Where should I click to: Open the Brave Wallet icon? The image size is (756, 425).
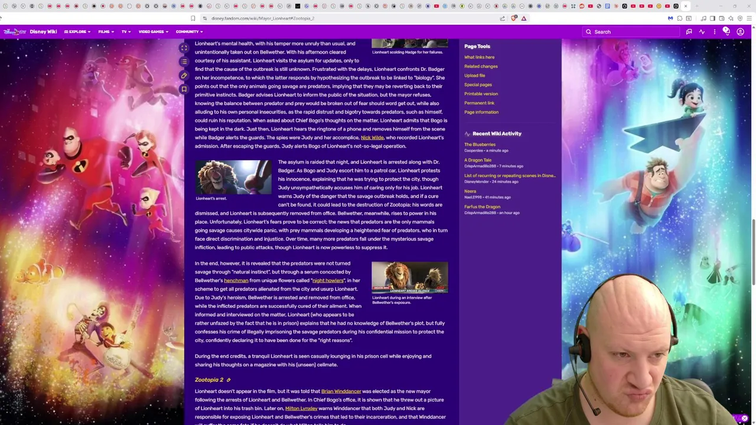coord(721,18)
